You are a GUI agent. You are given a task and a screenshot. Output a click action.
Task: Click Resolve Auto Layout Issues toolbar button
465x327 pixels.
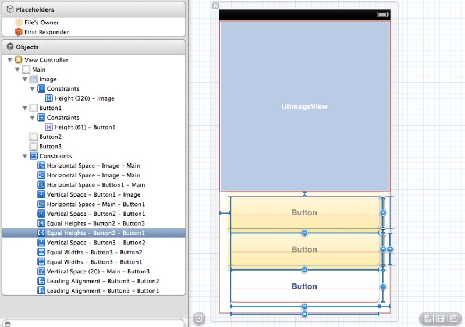[x=453, y=318]
